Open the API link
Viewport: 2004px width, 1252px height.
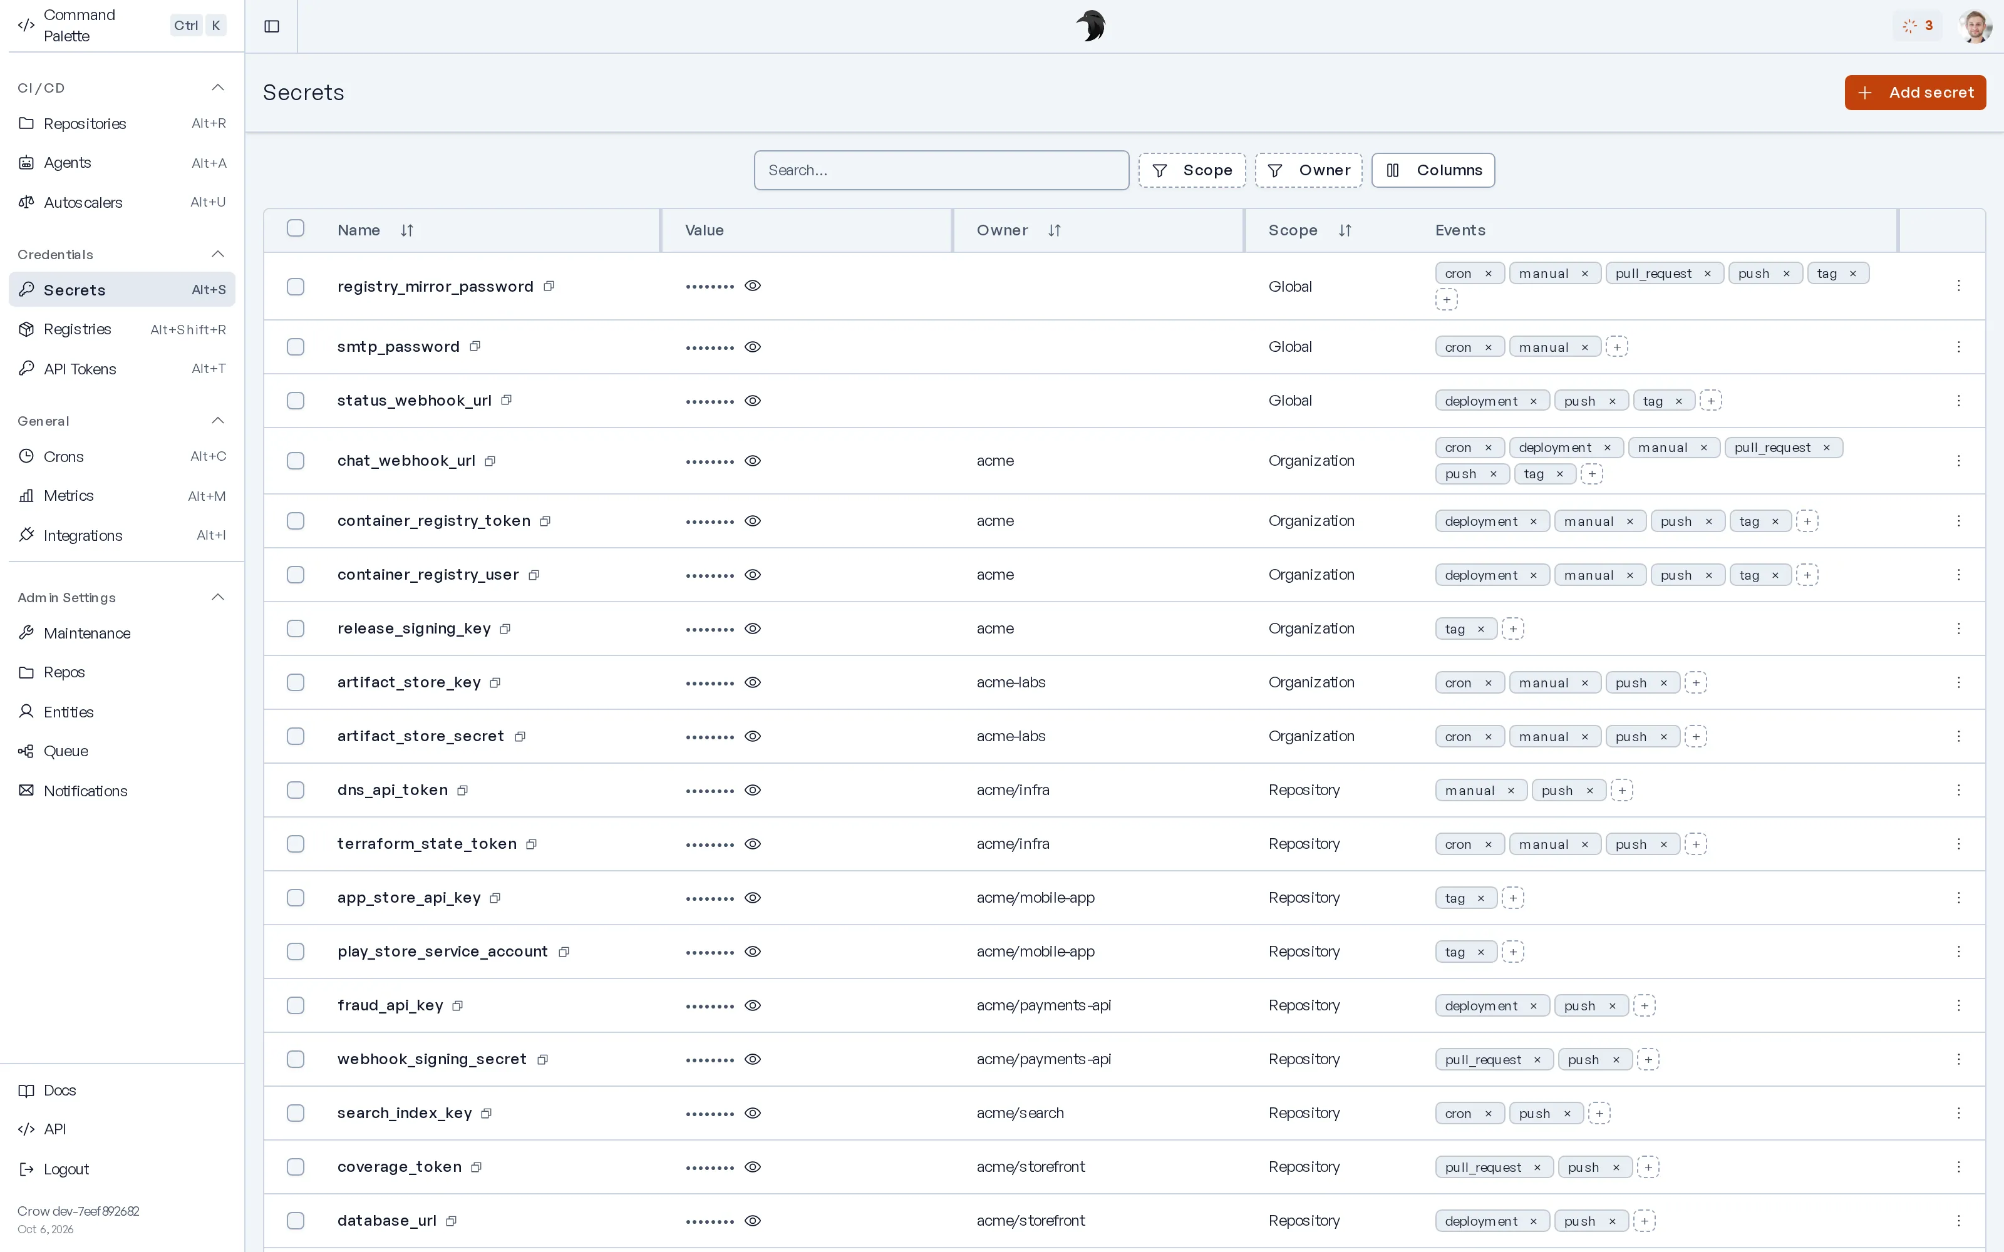[x=121, y=1129]
